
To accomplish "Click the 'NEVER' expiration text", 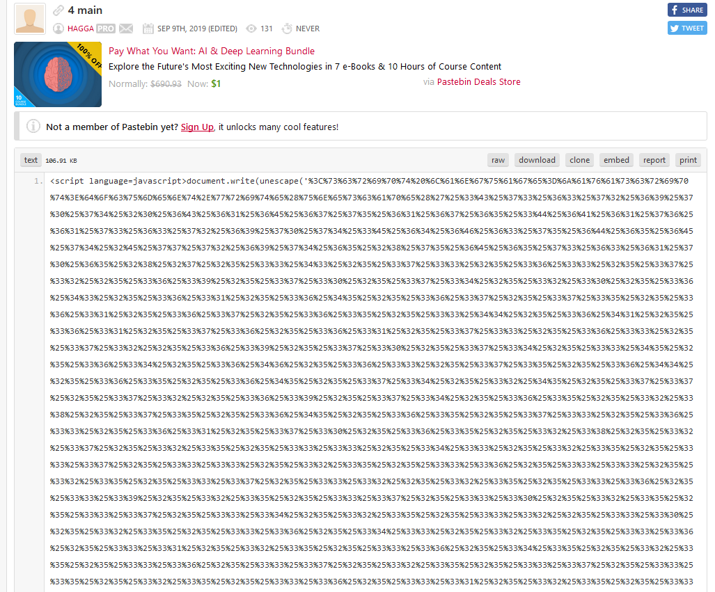I will [308, 29].
